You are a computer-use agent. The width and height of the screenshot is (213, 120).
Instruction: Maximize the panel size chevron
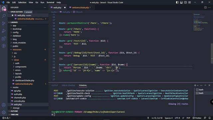pyautogui.click(x=205, y=85)
